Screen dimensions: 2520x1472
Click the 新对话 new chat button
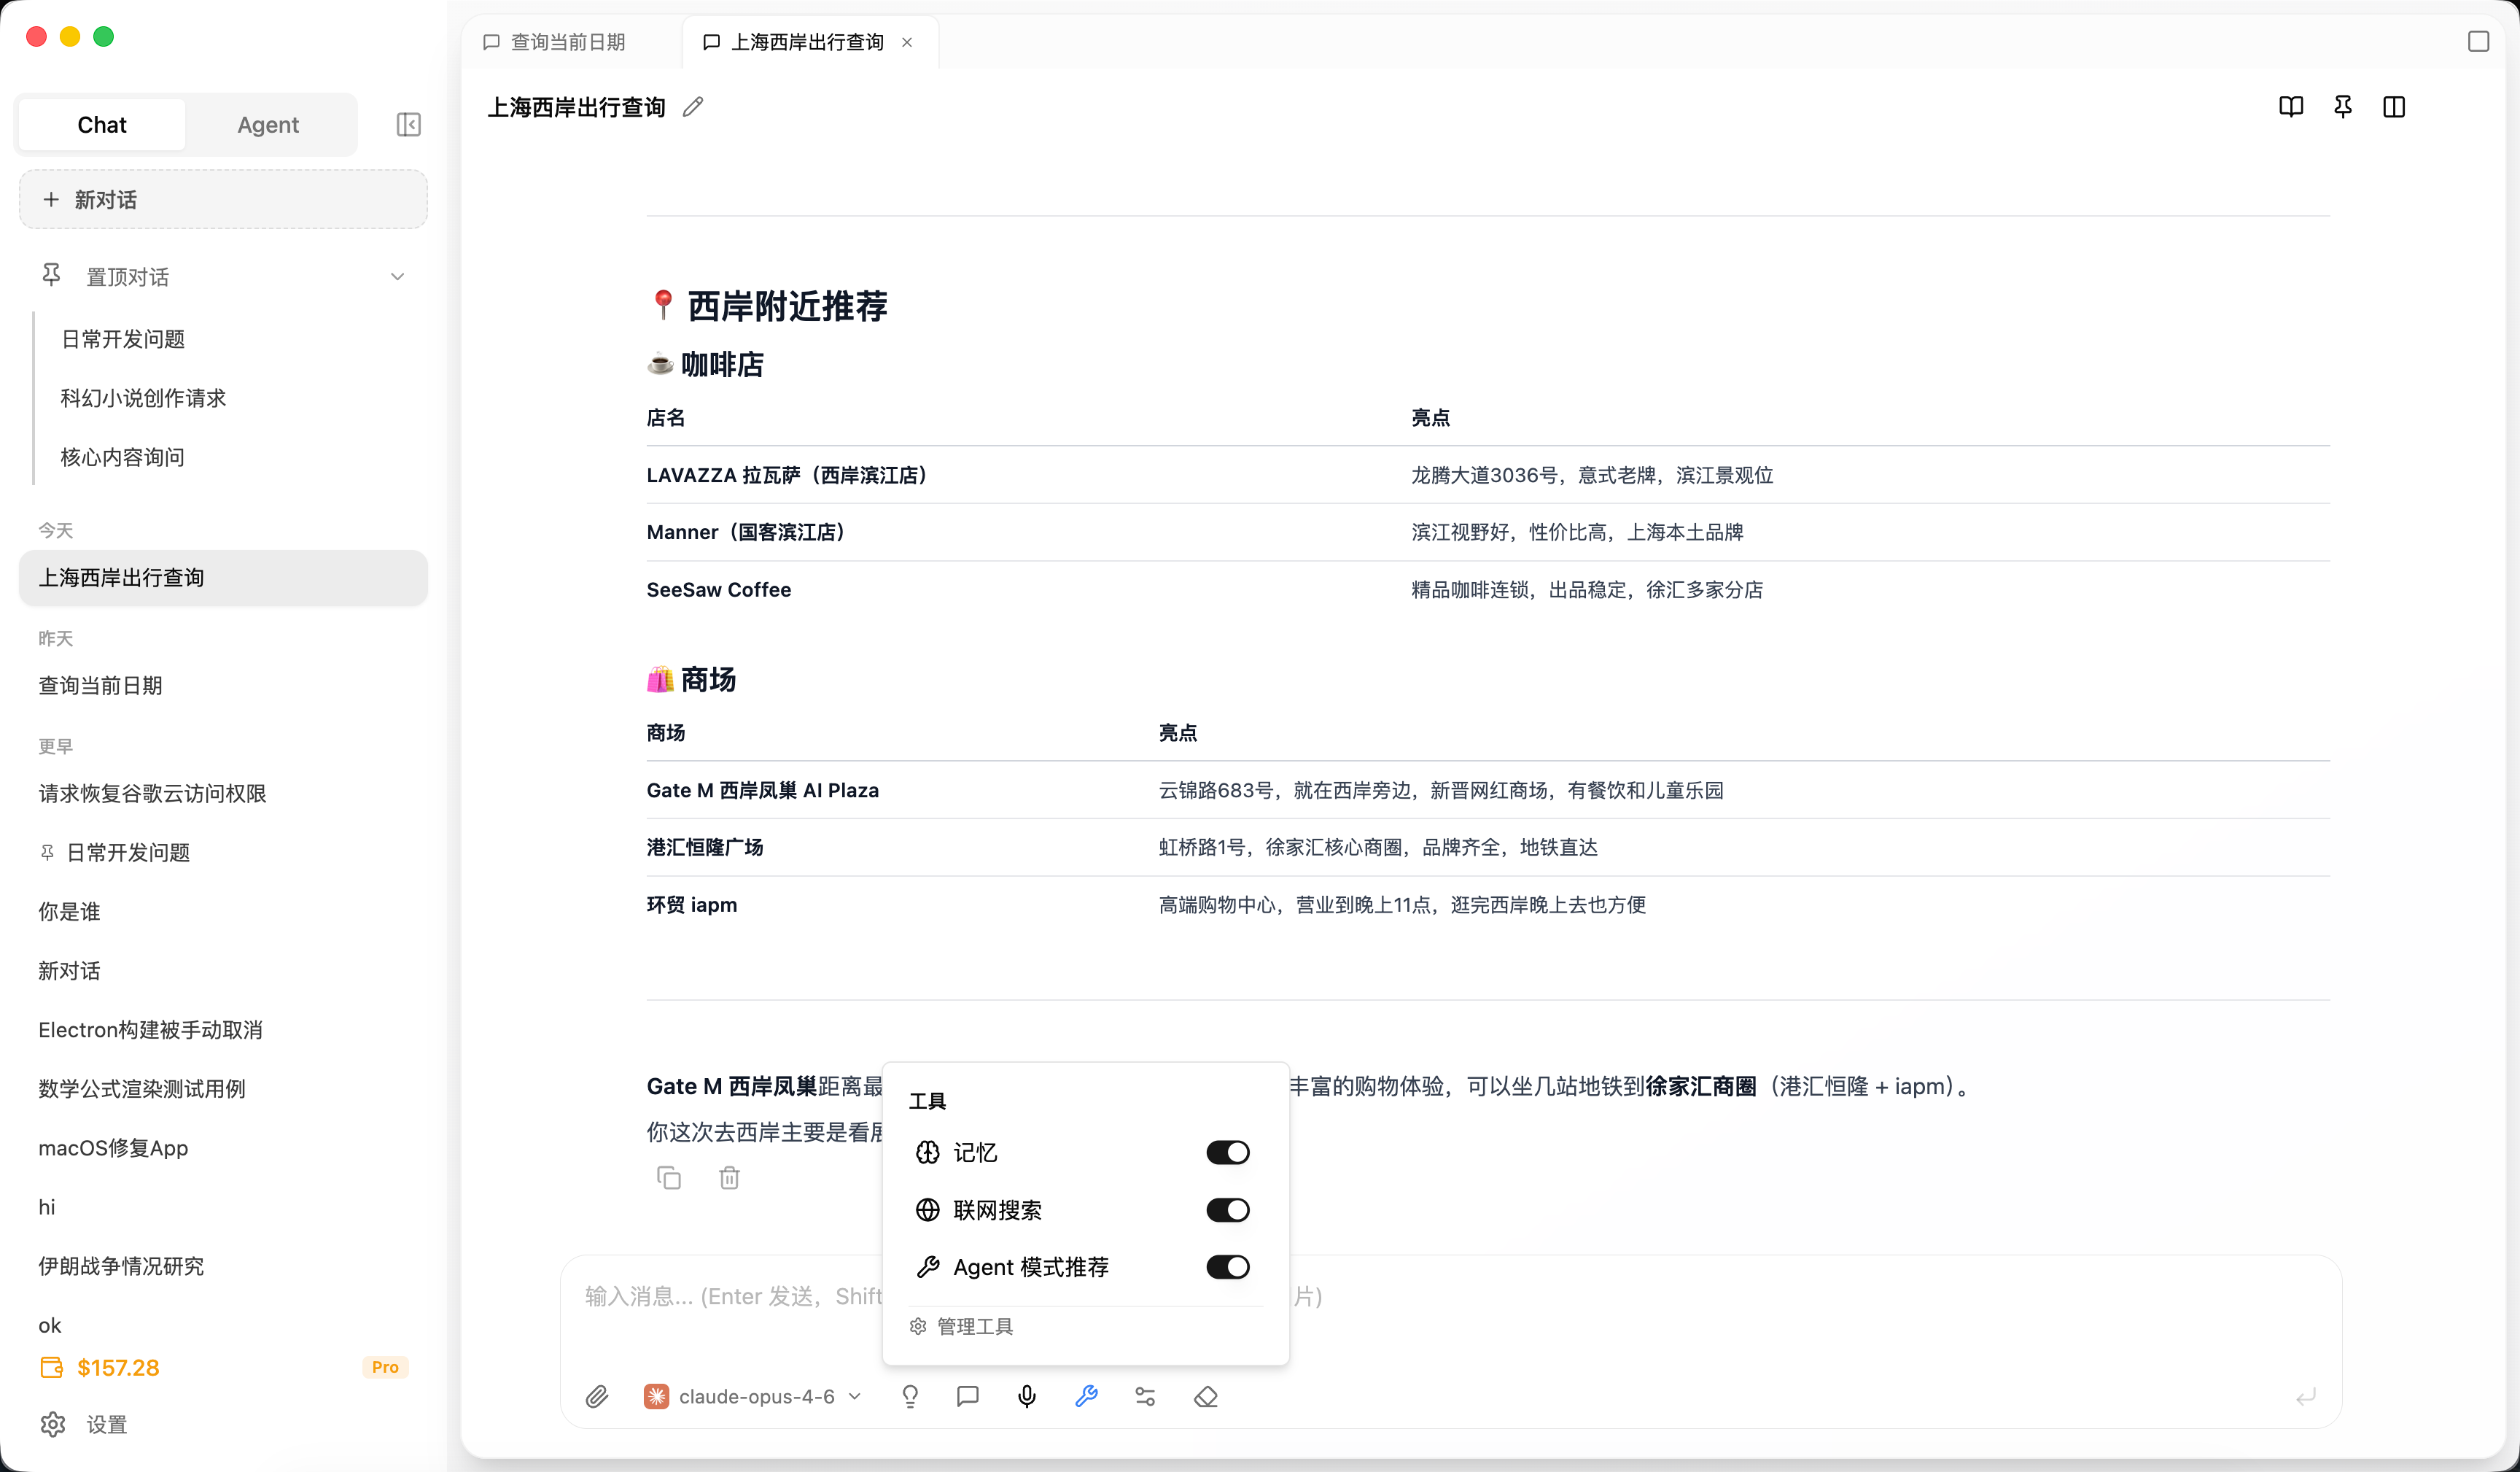[x=223, y=199]
